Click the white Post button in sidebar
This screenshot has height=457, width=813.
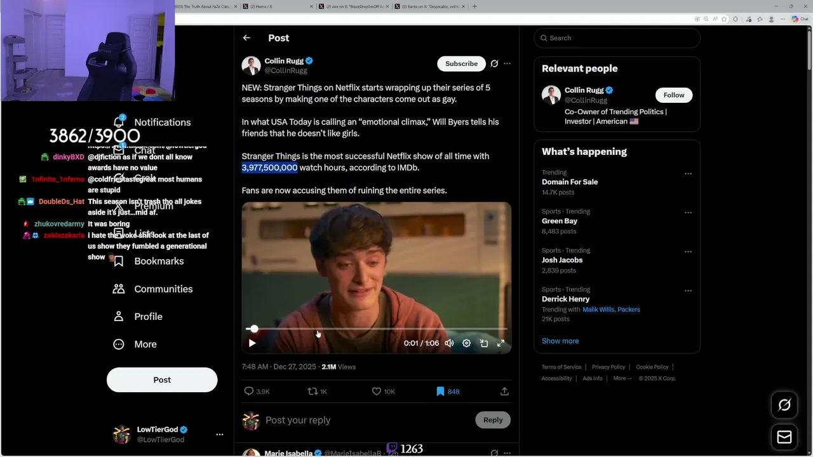tap(162, 380)
